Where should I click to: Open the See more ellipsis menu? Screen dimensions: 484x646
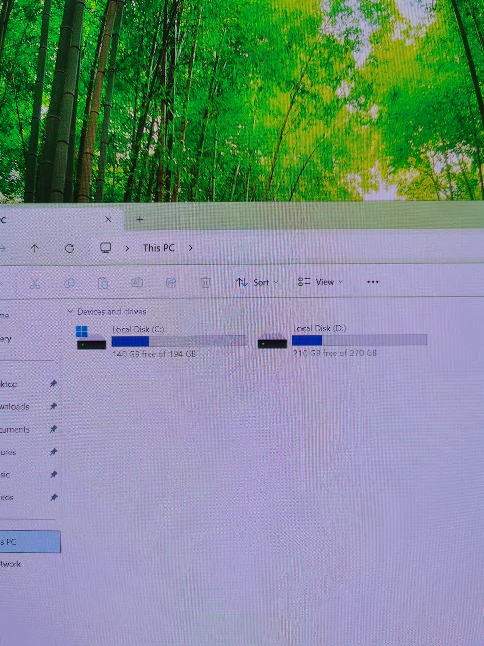tap(373, 282)
